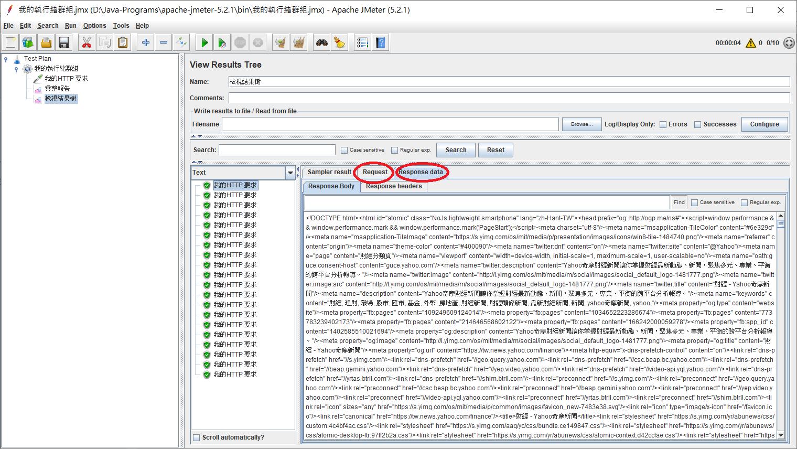Open the Function Helper dialog icon
Viewport: 797px width, 449px height.
click(x=363, y=42)
